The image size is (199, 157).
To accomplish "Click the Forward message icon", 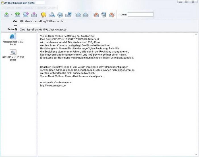I will [x=26, y=15].
